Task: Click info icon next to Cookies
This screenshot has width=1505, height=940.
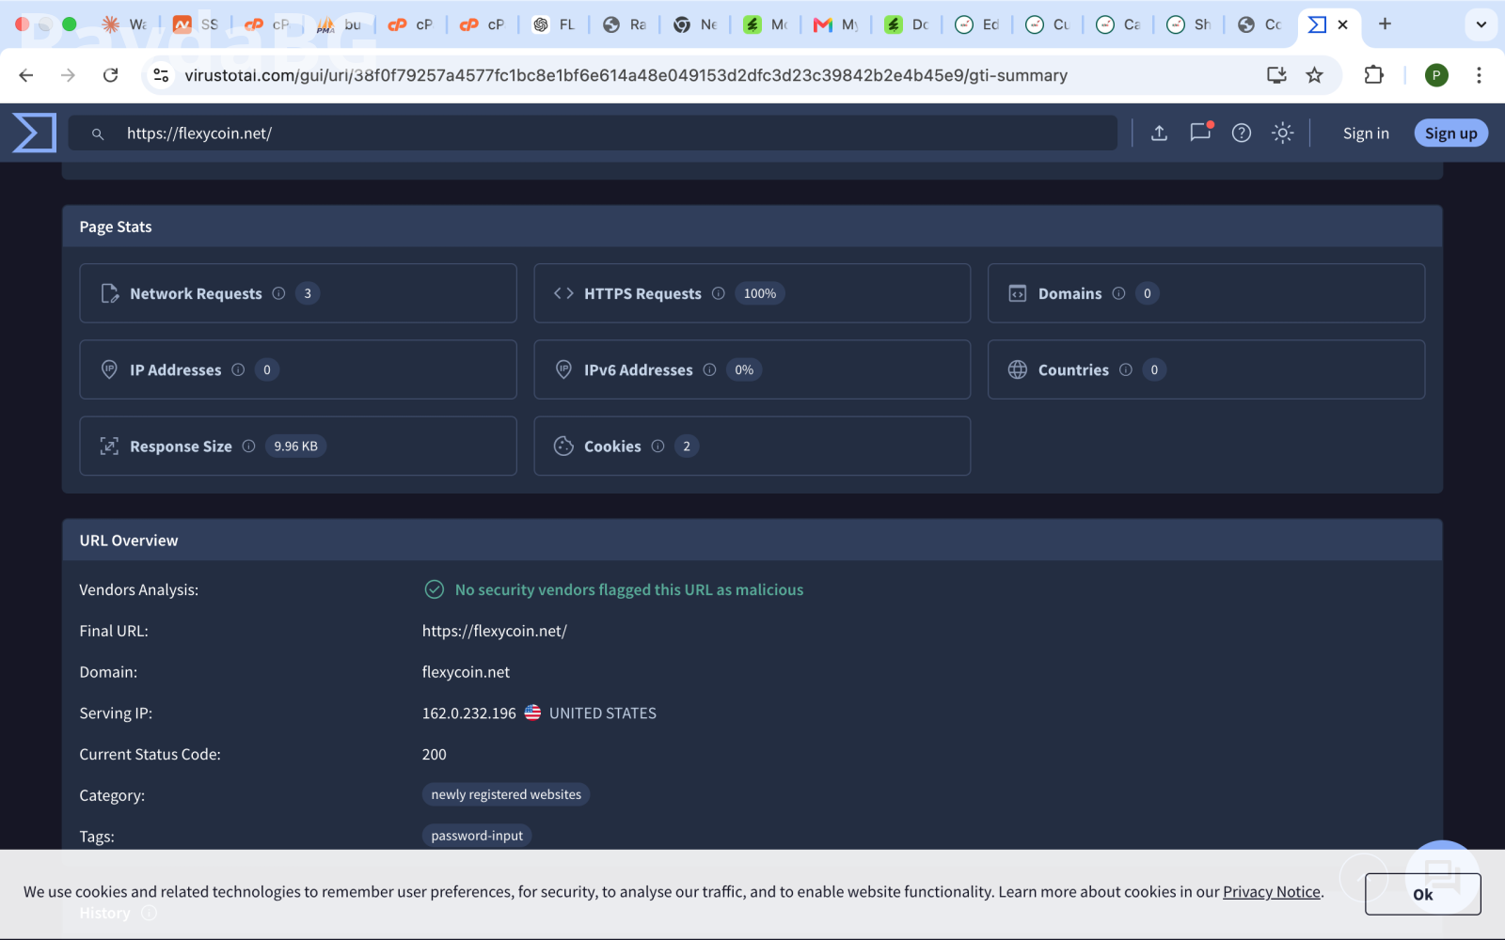Action: tap(657, 446)
